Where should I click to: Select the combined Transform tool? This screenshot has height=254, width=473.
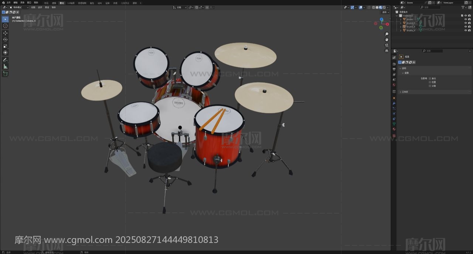(x=5, y=53)
